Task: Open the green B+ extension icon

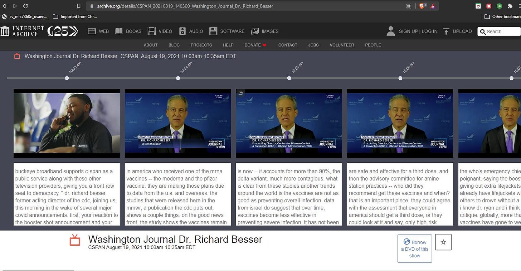Action: click(499, 6)
